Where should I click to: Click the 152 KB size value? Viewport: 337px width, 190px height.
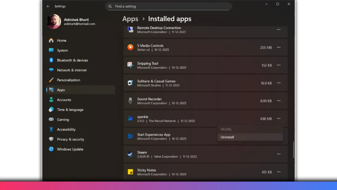click(x=267, y=65)
